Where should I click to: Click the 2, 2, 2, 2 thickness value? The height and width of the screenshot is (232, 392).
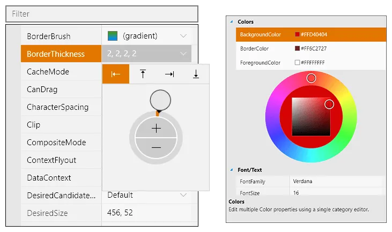point(122,54)
